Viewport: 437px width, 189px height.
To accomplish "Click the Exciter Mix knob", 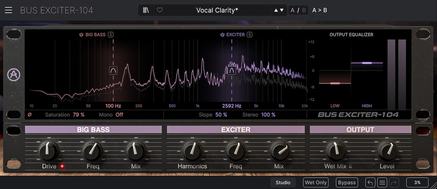I will 280,151.
